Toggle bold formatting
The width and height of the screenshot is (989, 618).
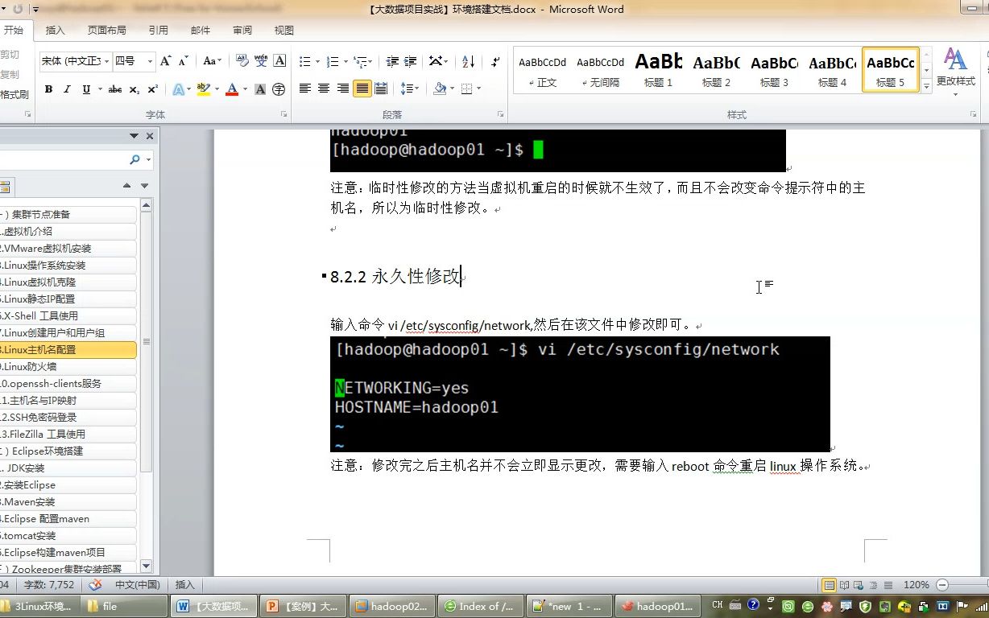48,89
